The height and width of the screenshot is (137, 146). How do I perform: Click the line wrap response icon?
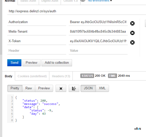(74, 88)
